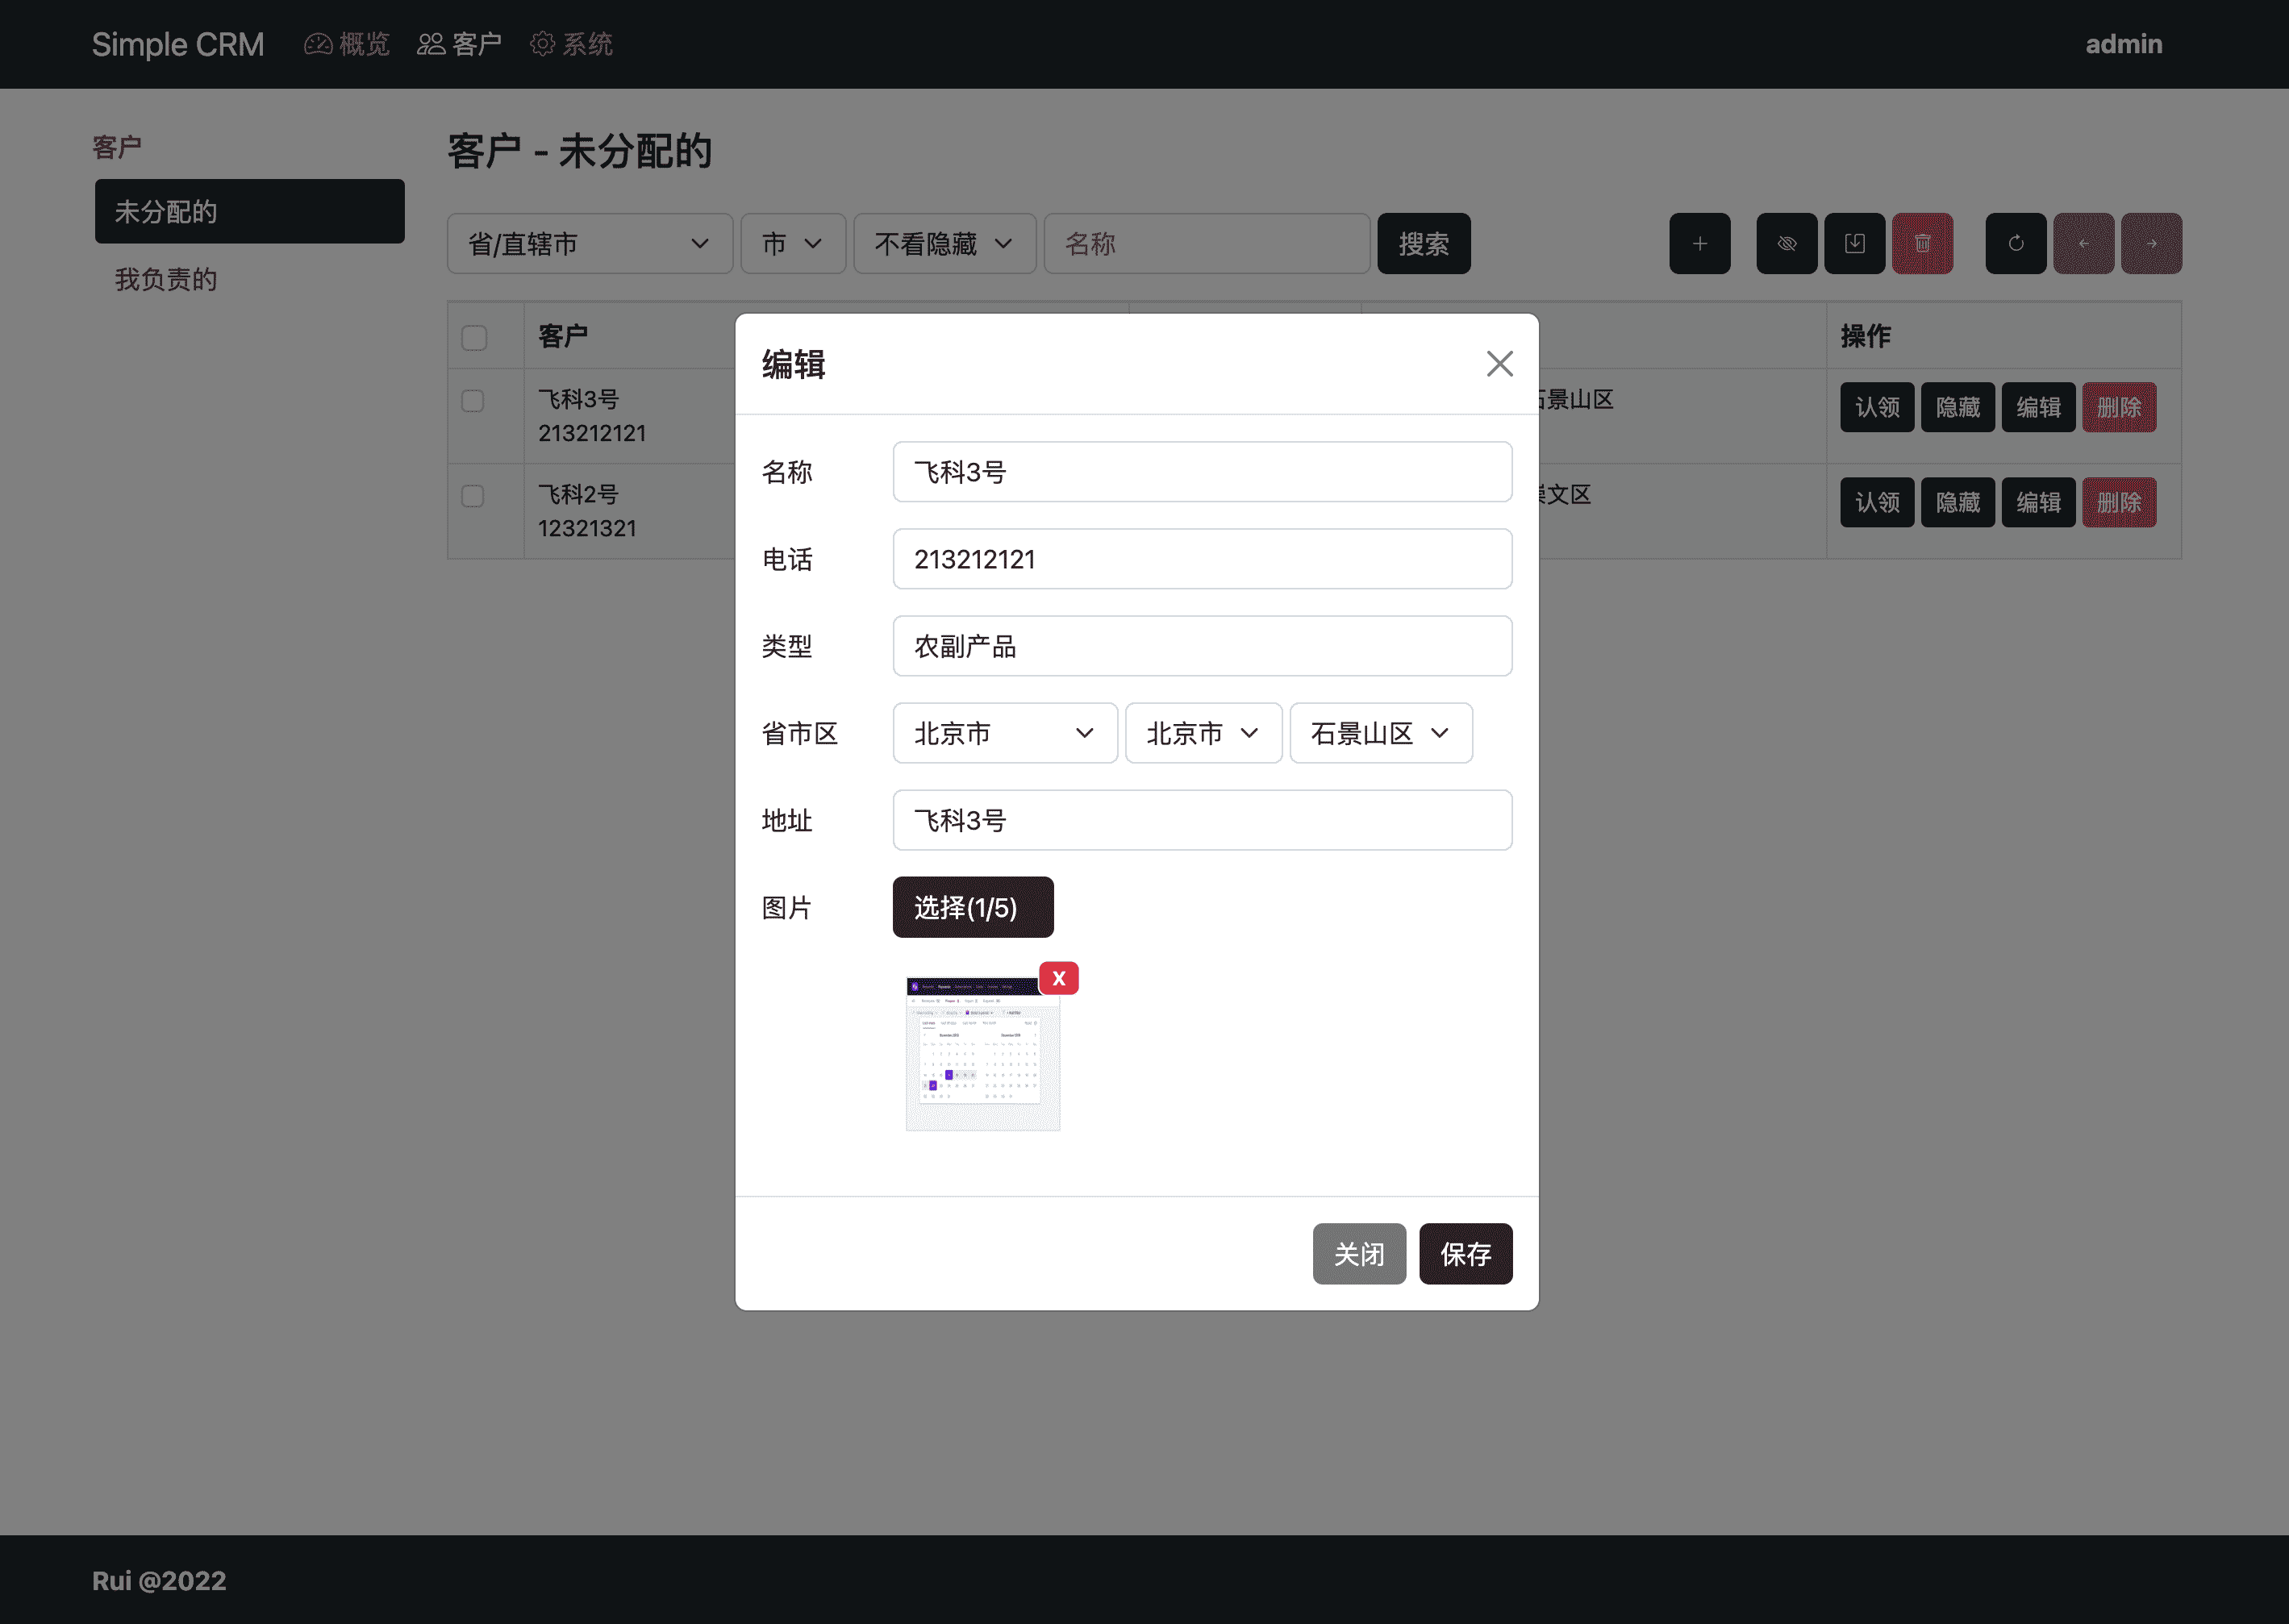Toggle the select-all checkbox in table header

pos(474,338)
